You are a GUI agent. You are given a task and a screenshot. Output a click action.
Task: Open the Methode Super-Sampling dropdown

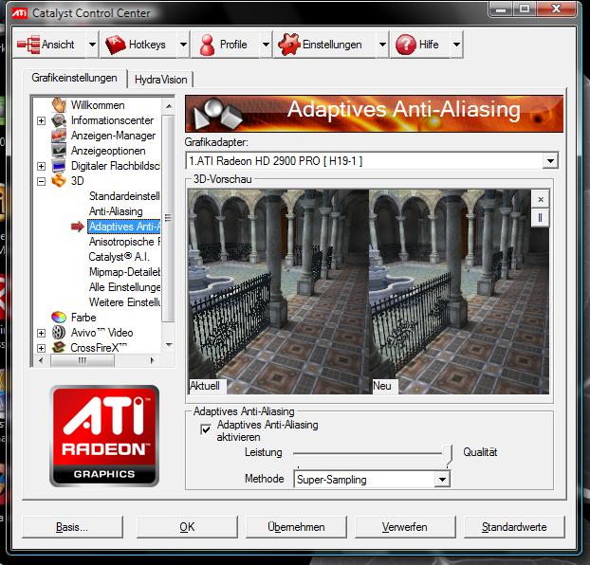[442, 480]
